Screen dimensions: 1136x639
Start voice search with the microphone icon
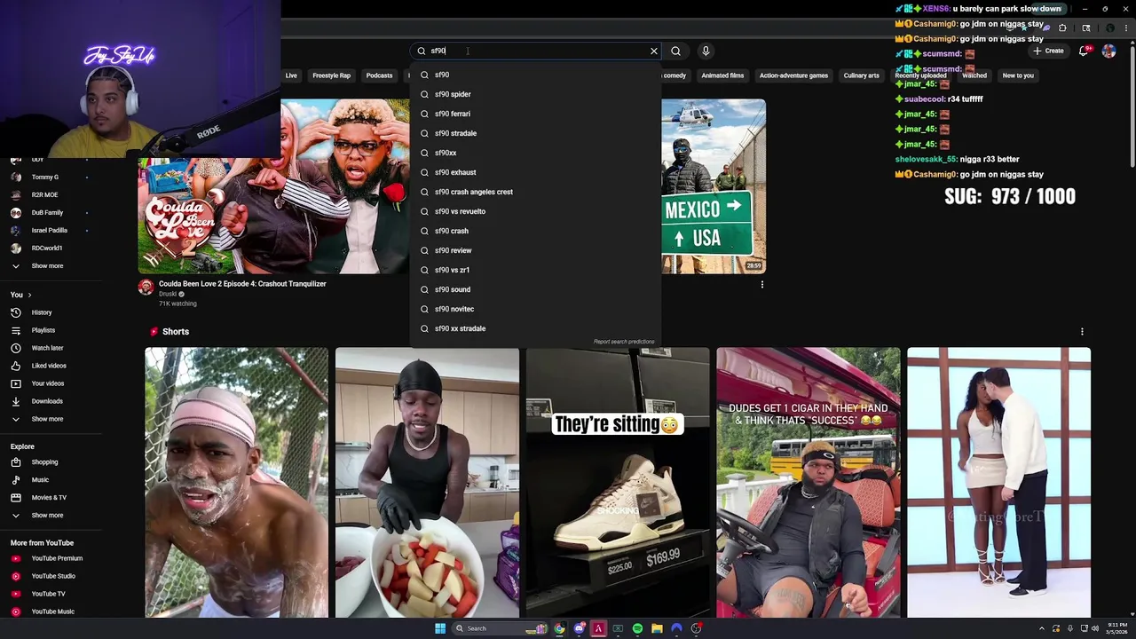706,51
